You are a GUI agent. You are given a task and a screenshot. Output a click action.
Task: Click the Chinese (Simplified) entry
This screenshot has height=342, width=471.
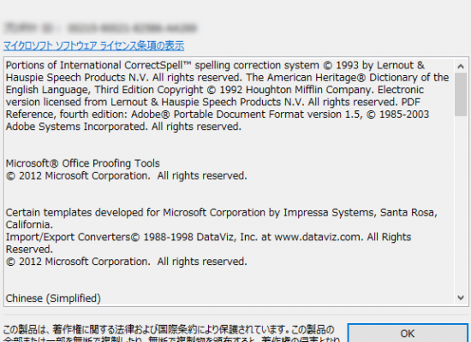coord(53,298)
